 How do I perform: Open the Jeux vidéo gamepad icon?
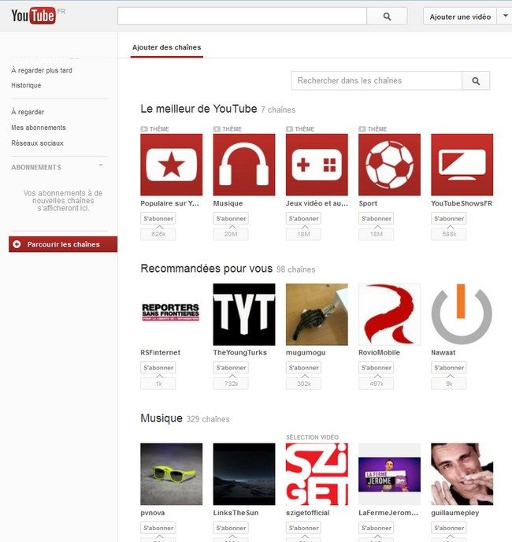(317, 165)
